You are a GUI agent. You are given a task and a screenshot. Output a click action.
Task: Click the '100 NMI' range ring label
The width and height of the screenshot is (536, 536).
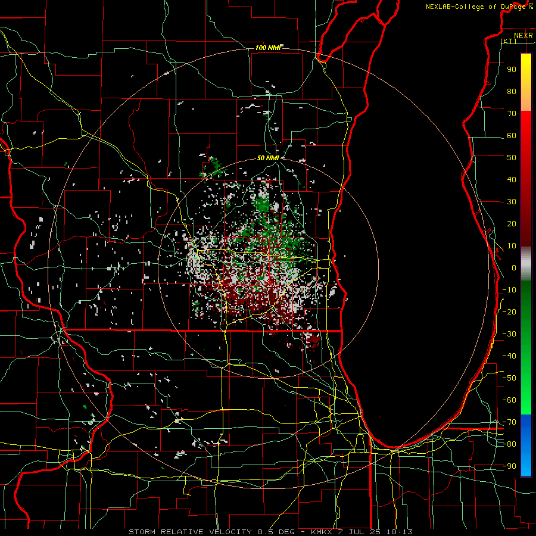[x=267, y=48]
